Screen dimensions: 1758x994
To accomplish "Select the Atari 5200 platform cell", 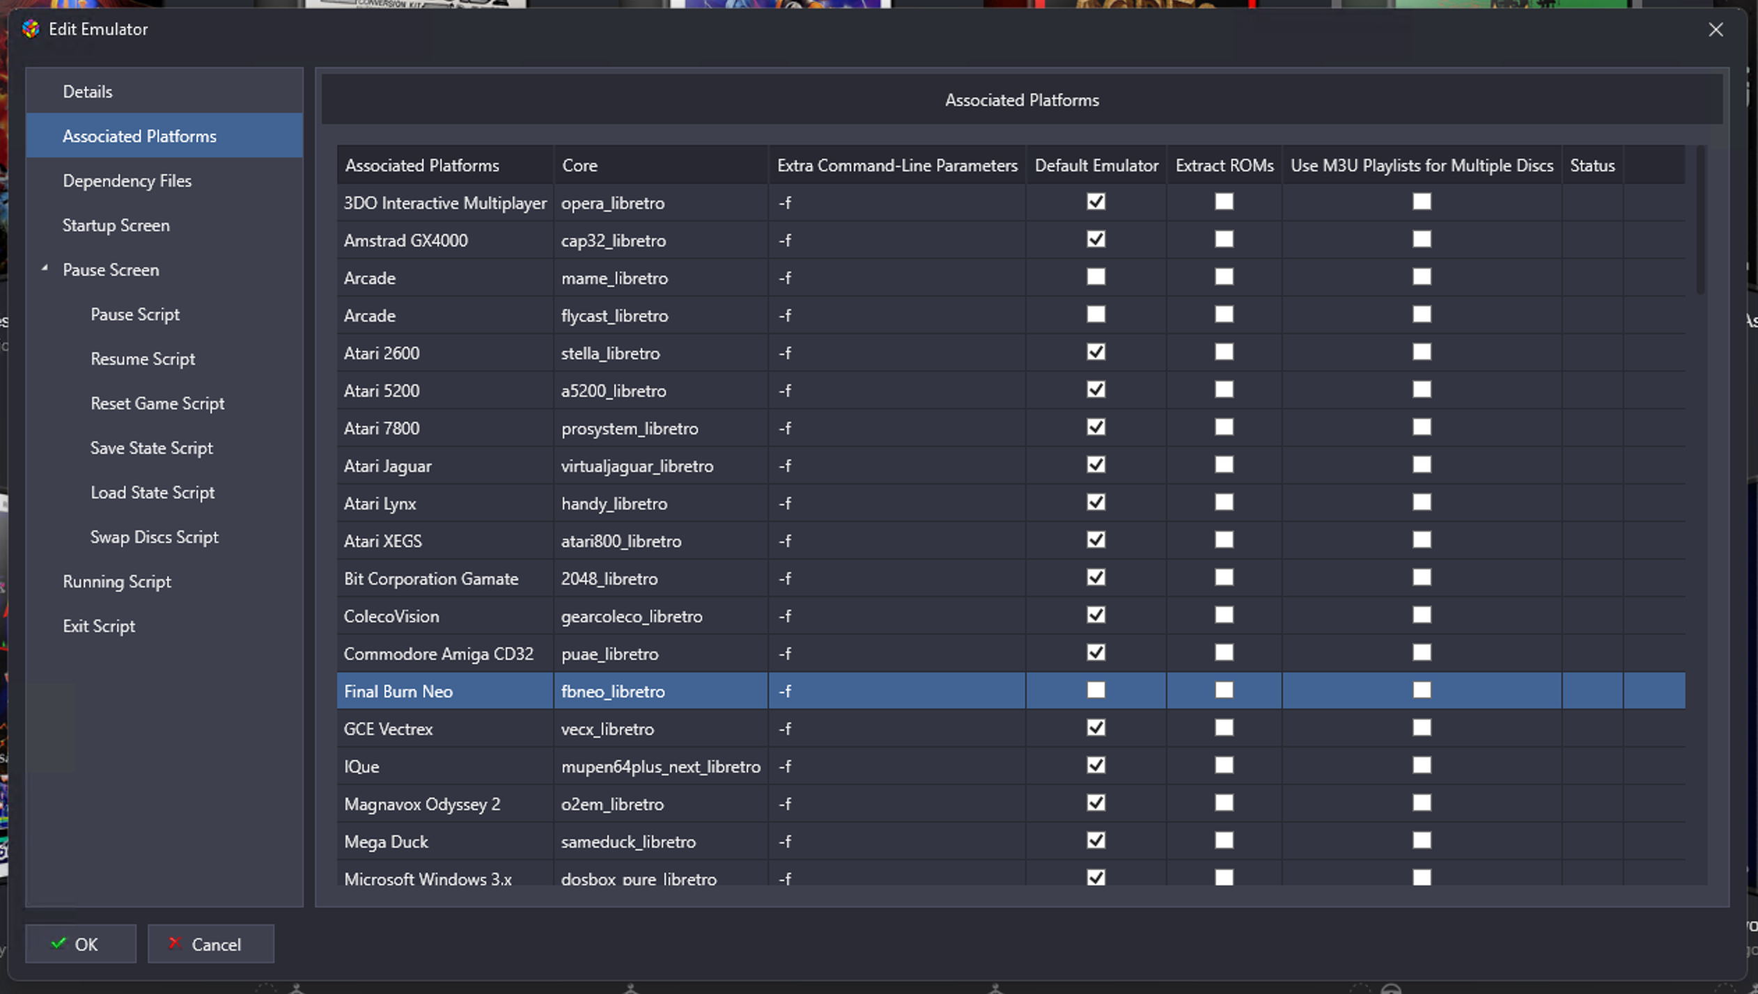I will click(x=445, y=390).
